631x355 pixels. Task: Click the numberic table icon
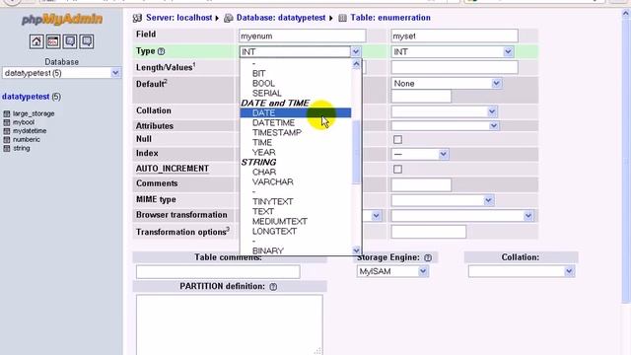[7, 140]
